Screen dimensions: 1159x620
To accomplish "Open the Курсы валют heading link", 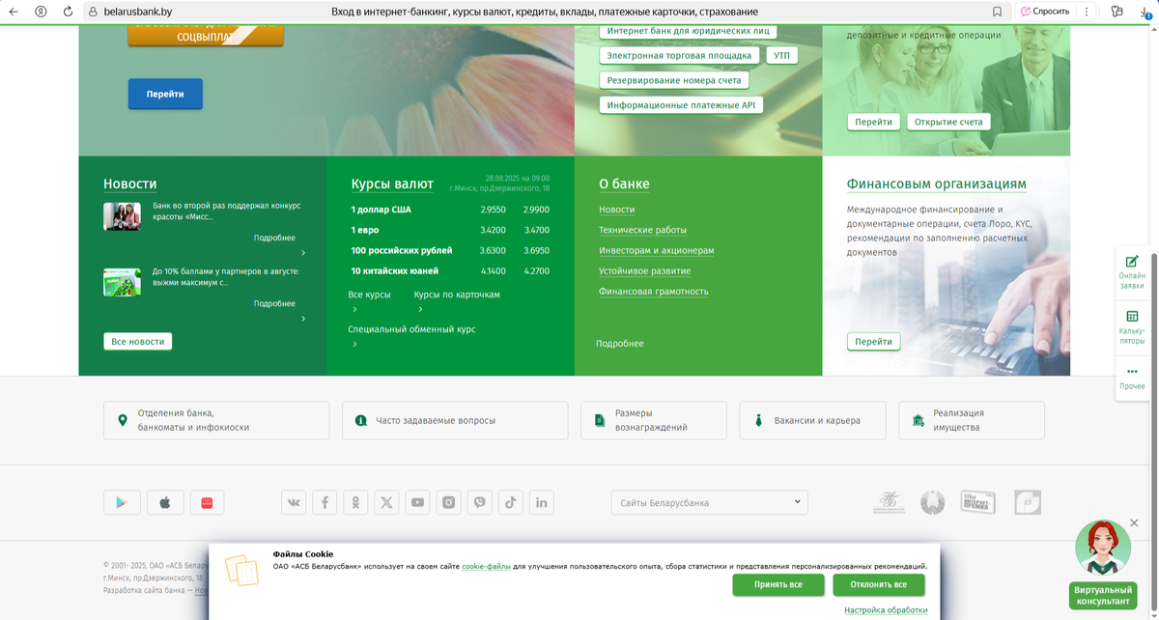I will tap(392, 183).
